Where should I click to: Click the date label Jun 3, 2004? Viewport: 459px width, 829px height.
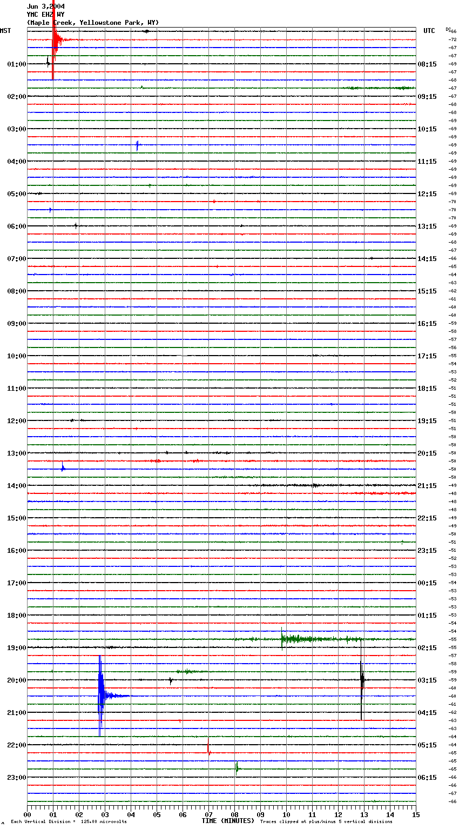tap(46, 6)
